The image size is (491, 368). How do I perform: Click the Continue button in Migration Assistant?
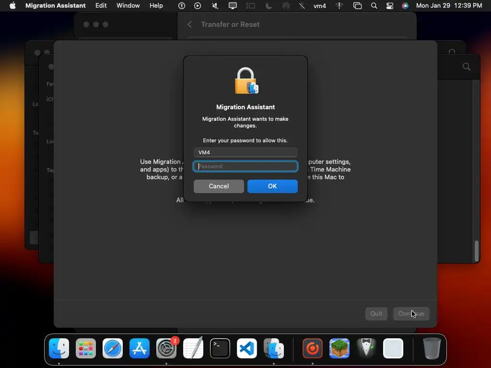tap(411, 313)
